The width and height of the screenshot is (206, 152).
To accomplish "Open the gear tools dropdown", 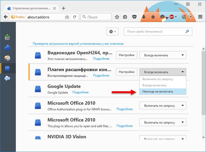I will [x=112, y=31].
